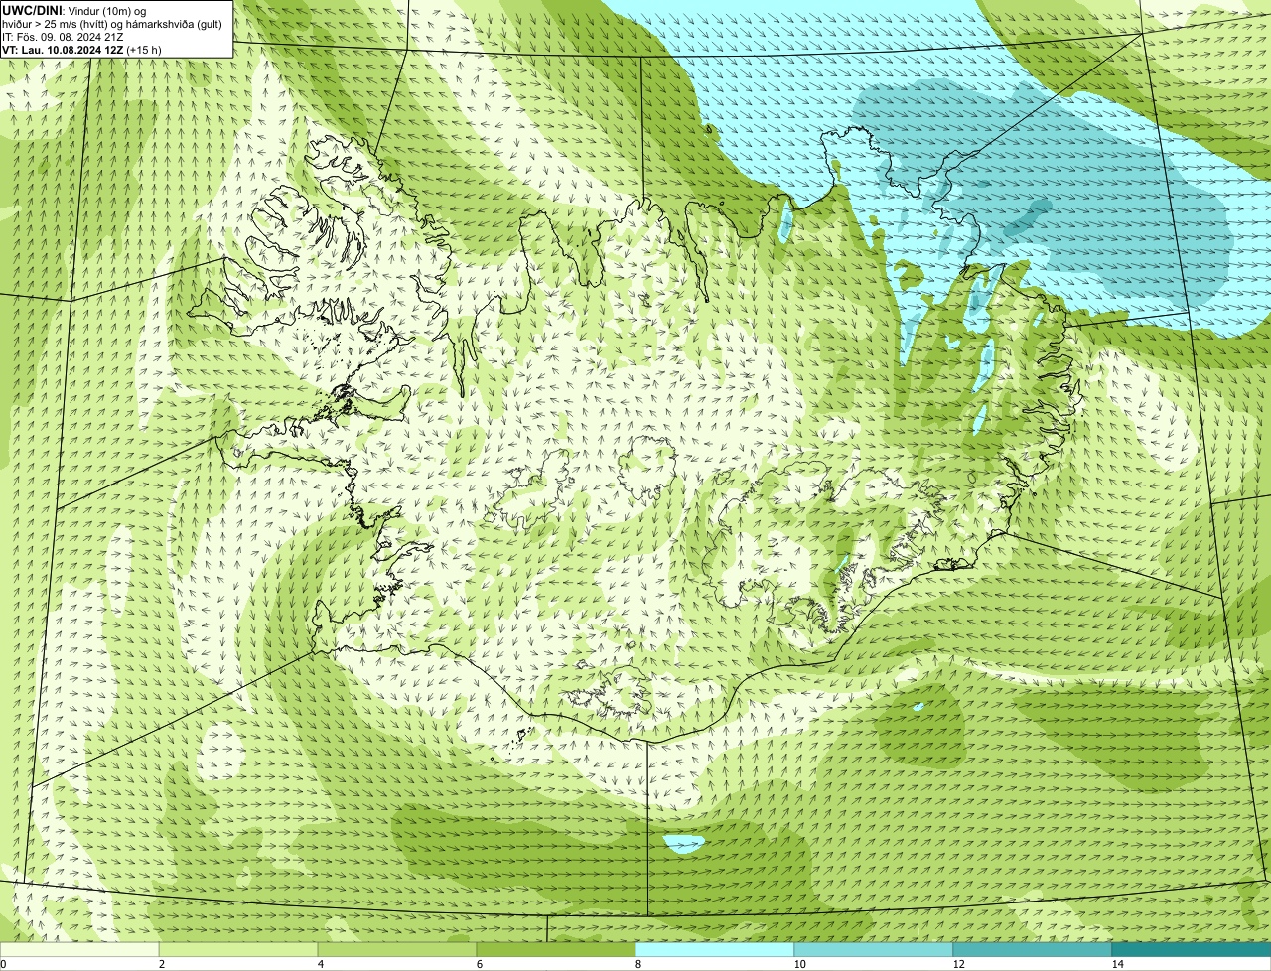Choose the above-14 m/s dark teal legend swatch
Screen dimensions: 1271x971
(1192, 949)
